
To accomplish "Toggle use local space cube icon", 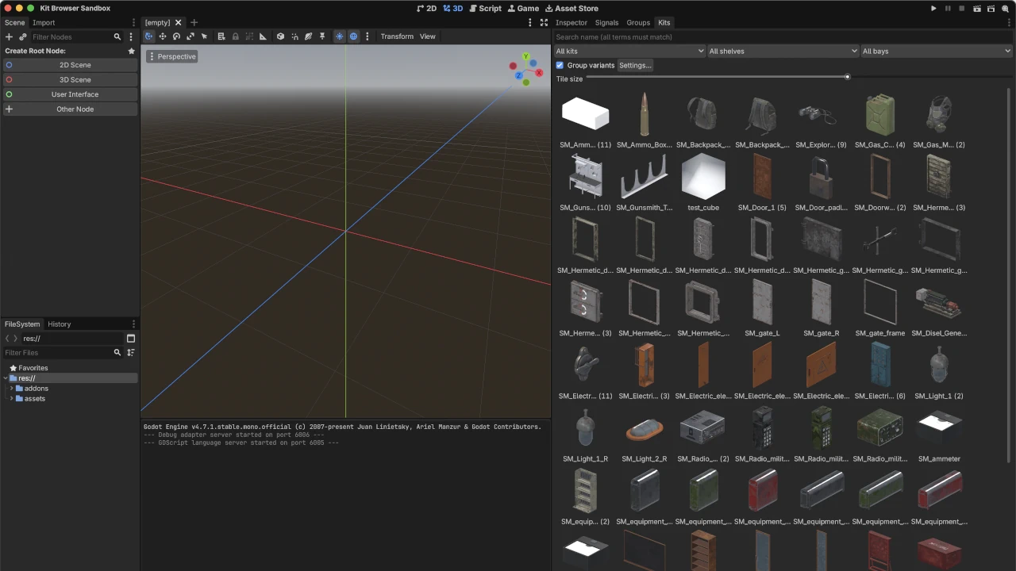I will (280, 36).
